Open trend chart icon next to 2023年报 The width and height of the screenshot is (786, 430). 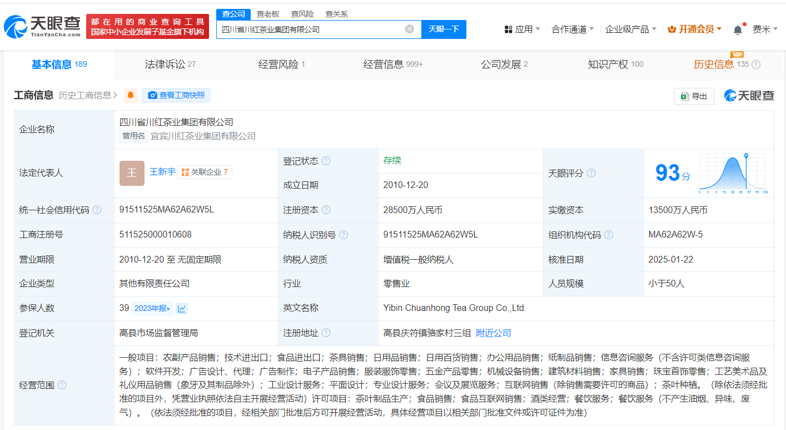(x=182, y=308)
